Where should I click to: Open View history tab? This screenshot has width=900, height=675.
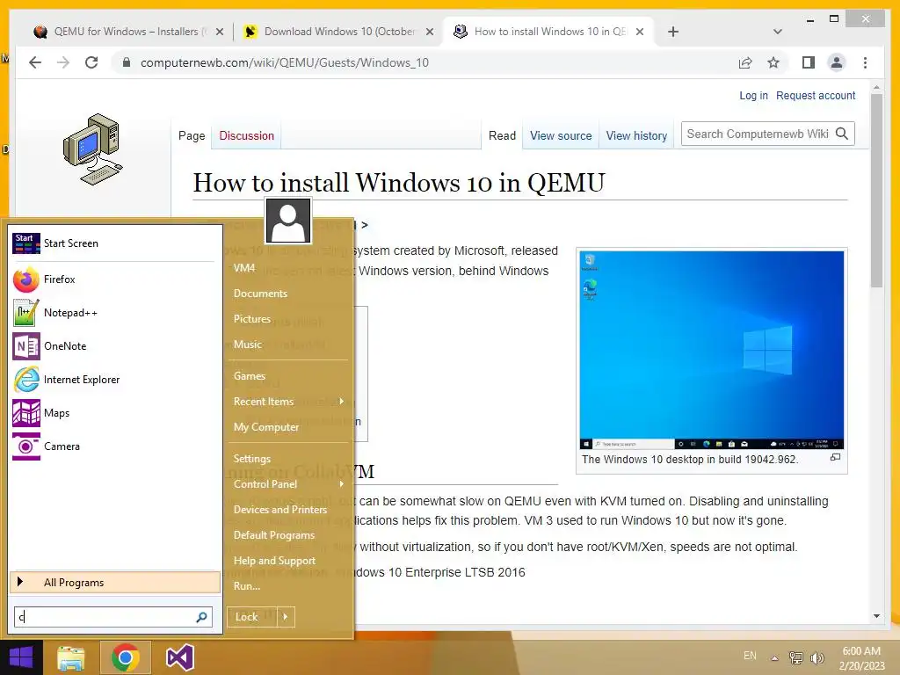[636, 136]
